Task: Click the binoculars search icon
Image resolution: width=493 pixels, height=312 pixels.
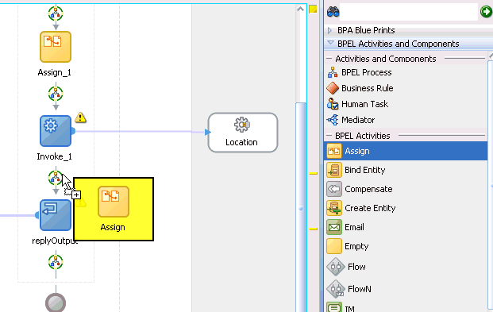Action: click(333, 12)
